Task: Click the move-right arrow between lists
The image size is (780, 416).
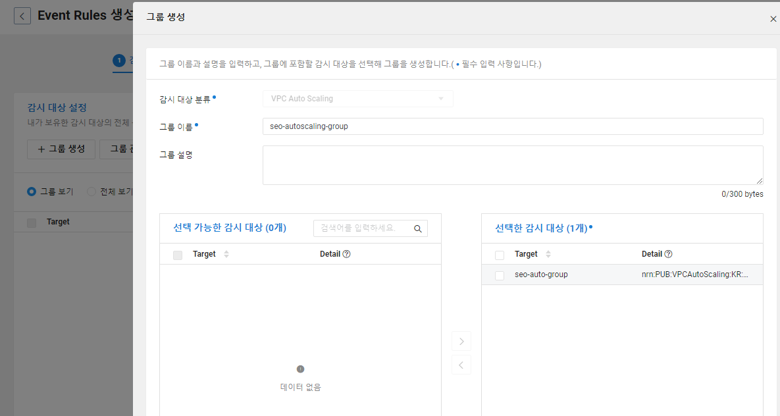Action: (461, 342)
